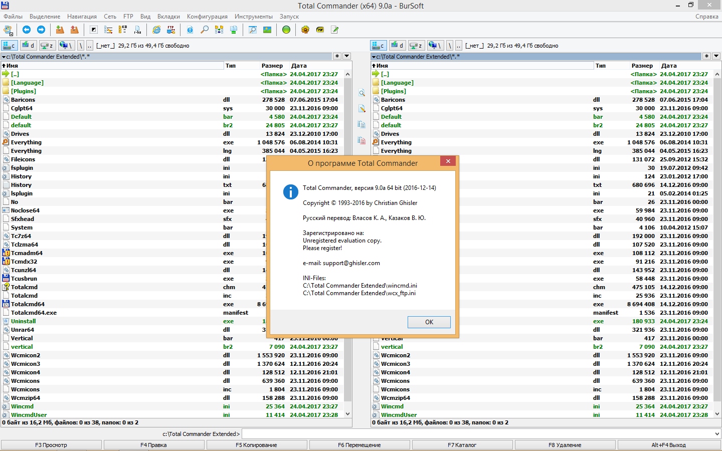Sort the right panel by the Дата column header
This screenshot has width=722, height=451.
point(685,66)
